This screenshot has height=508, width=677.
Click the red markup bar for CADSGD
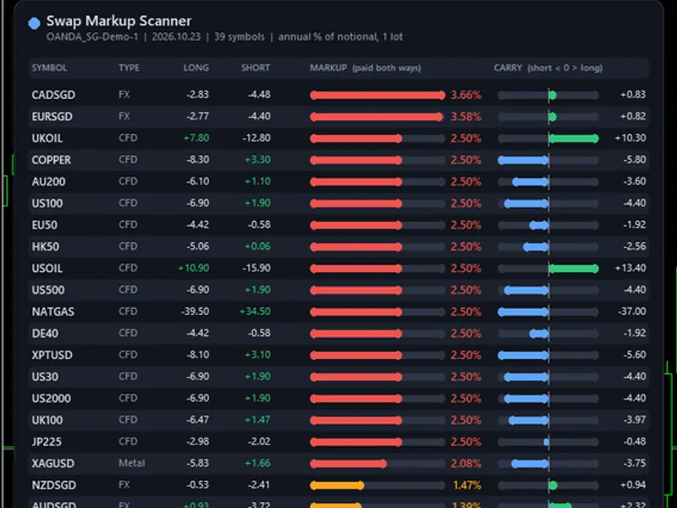click(377, 95)
